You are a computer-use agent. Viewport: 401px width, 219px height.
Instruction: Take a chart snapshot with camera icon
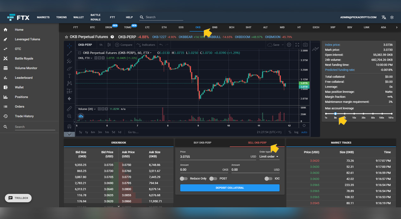305,45
